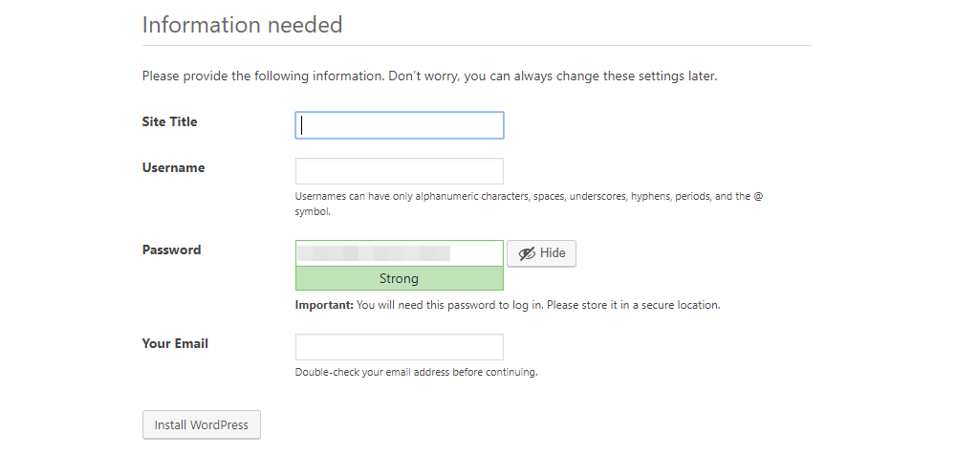The width and height of the screenshot is (956, 456).
Task: Click the Information needed heading
Action: 242,25
